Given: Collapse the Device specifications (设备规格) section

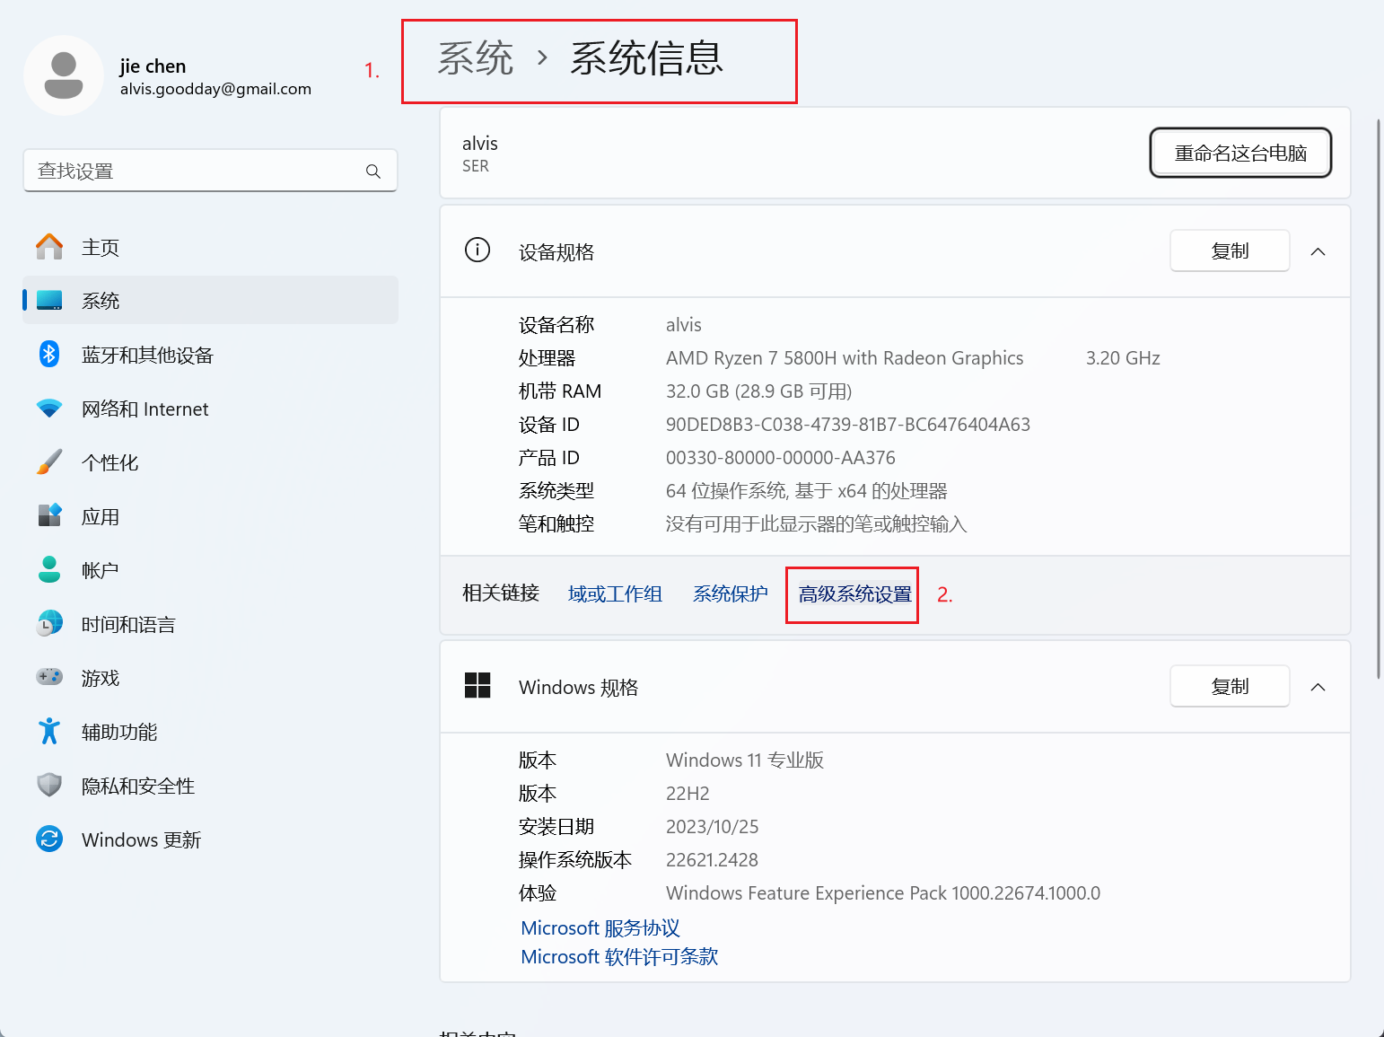Looking at the screenshot, I should (x=1318, y=251).
